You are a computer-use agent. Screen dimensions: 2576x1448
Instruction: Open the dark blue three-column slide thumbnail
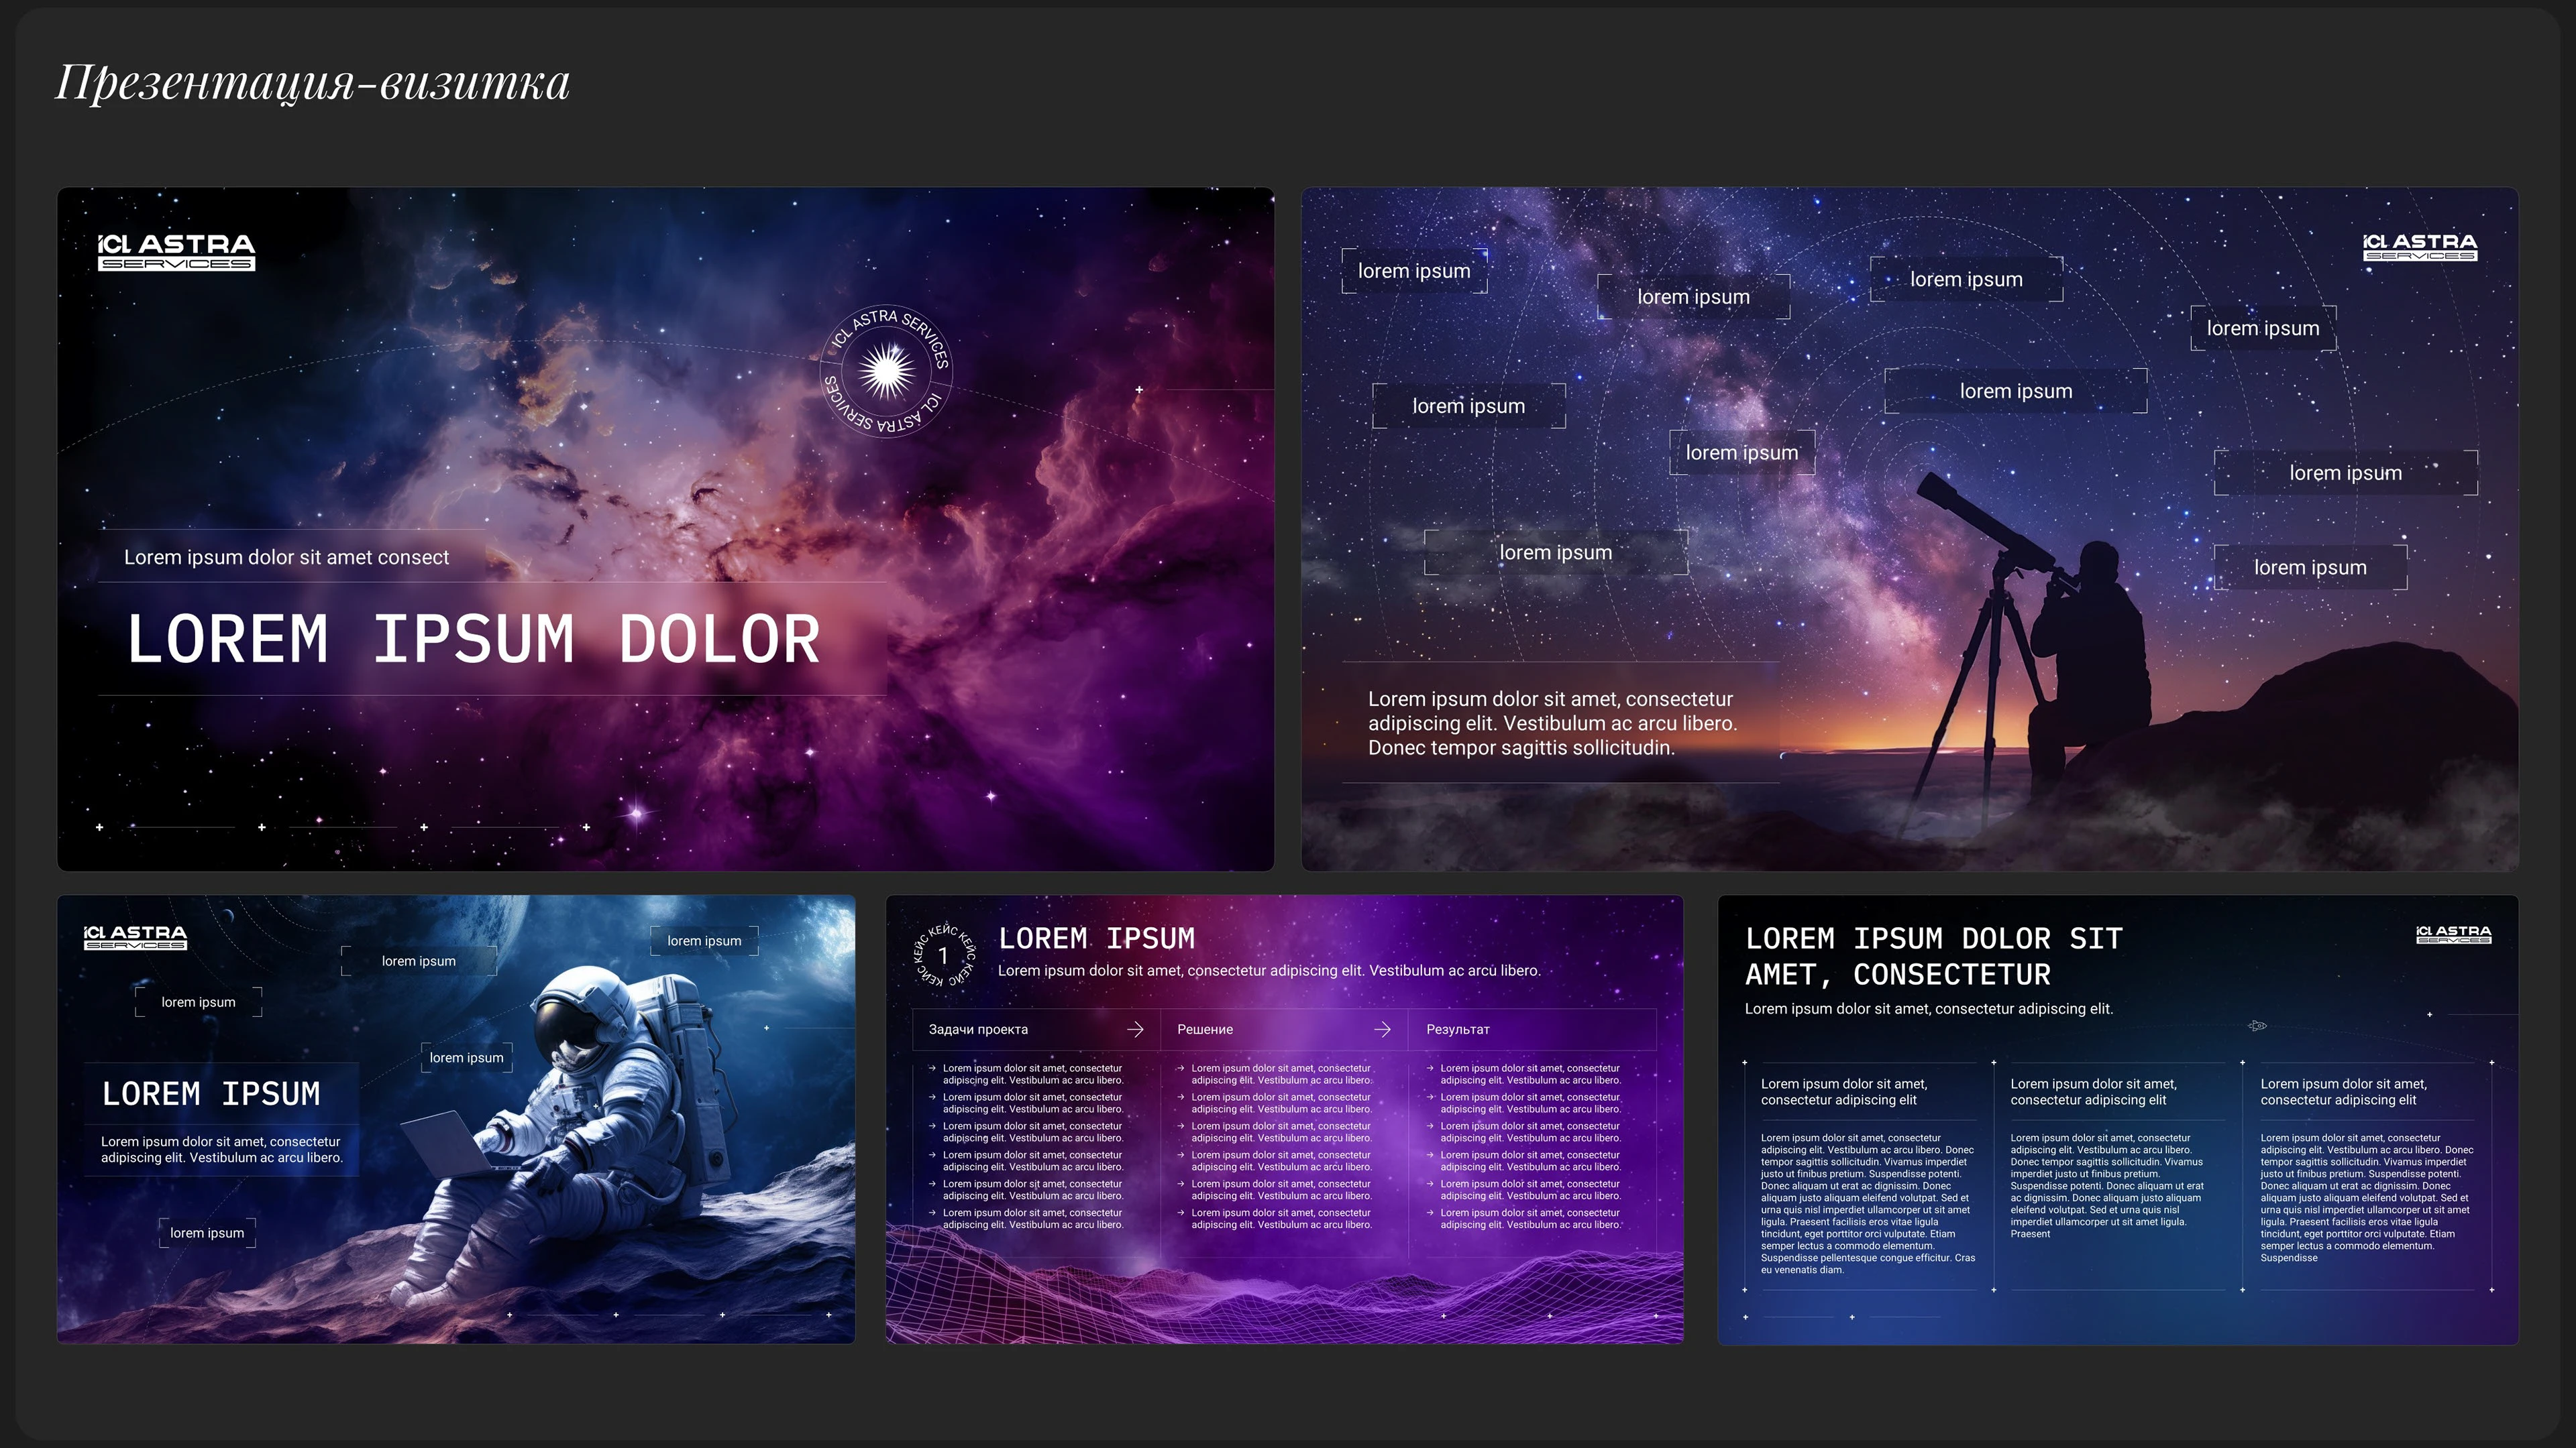tap(2118, 1120)
